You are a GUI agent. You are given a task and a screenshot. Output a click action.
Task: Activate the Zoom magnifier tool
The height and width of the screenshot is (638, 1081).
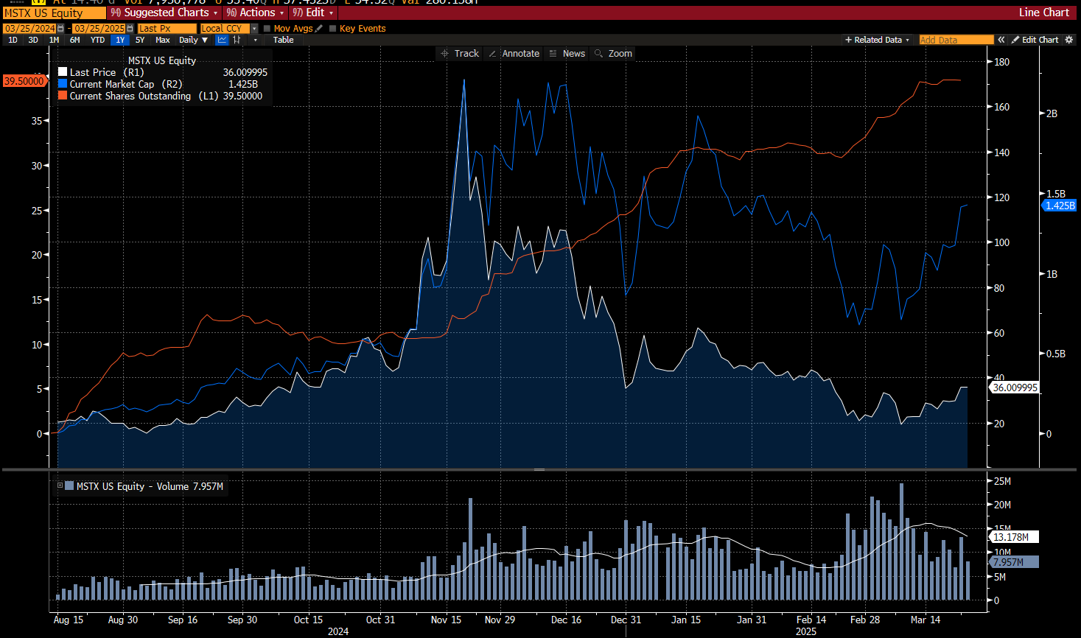tap(613, 54)
